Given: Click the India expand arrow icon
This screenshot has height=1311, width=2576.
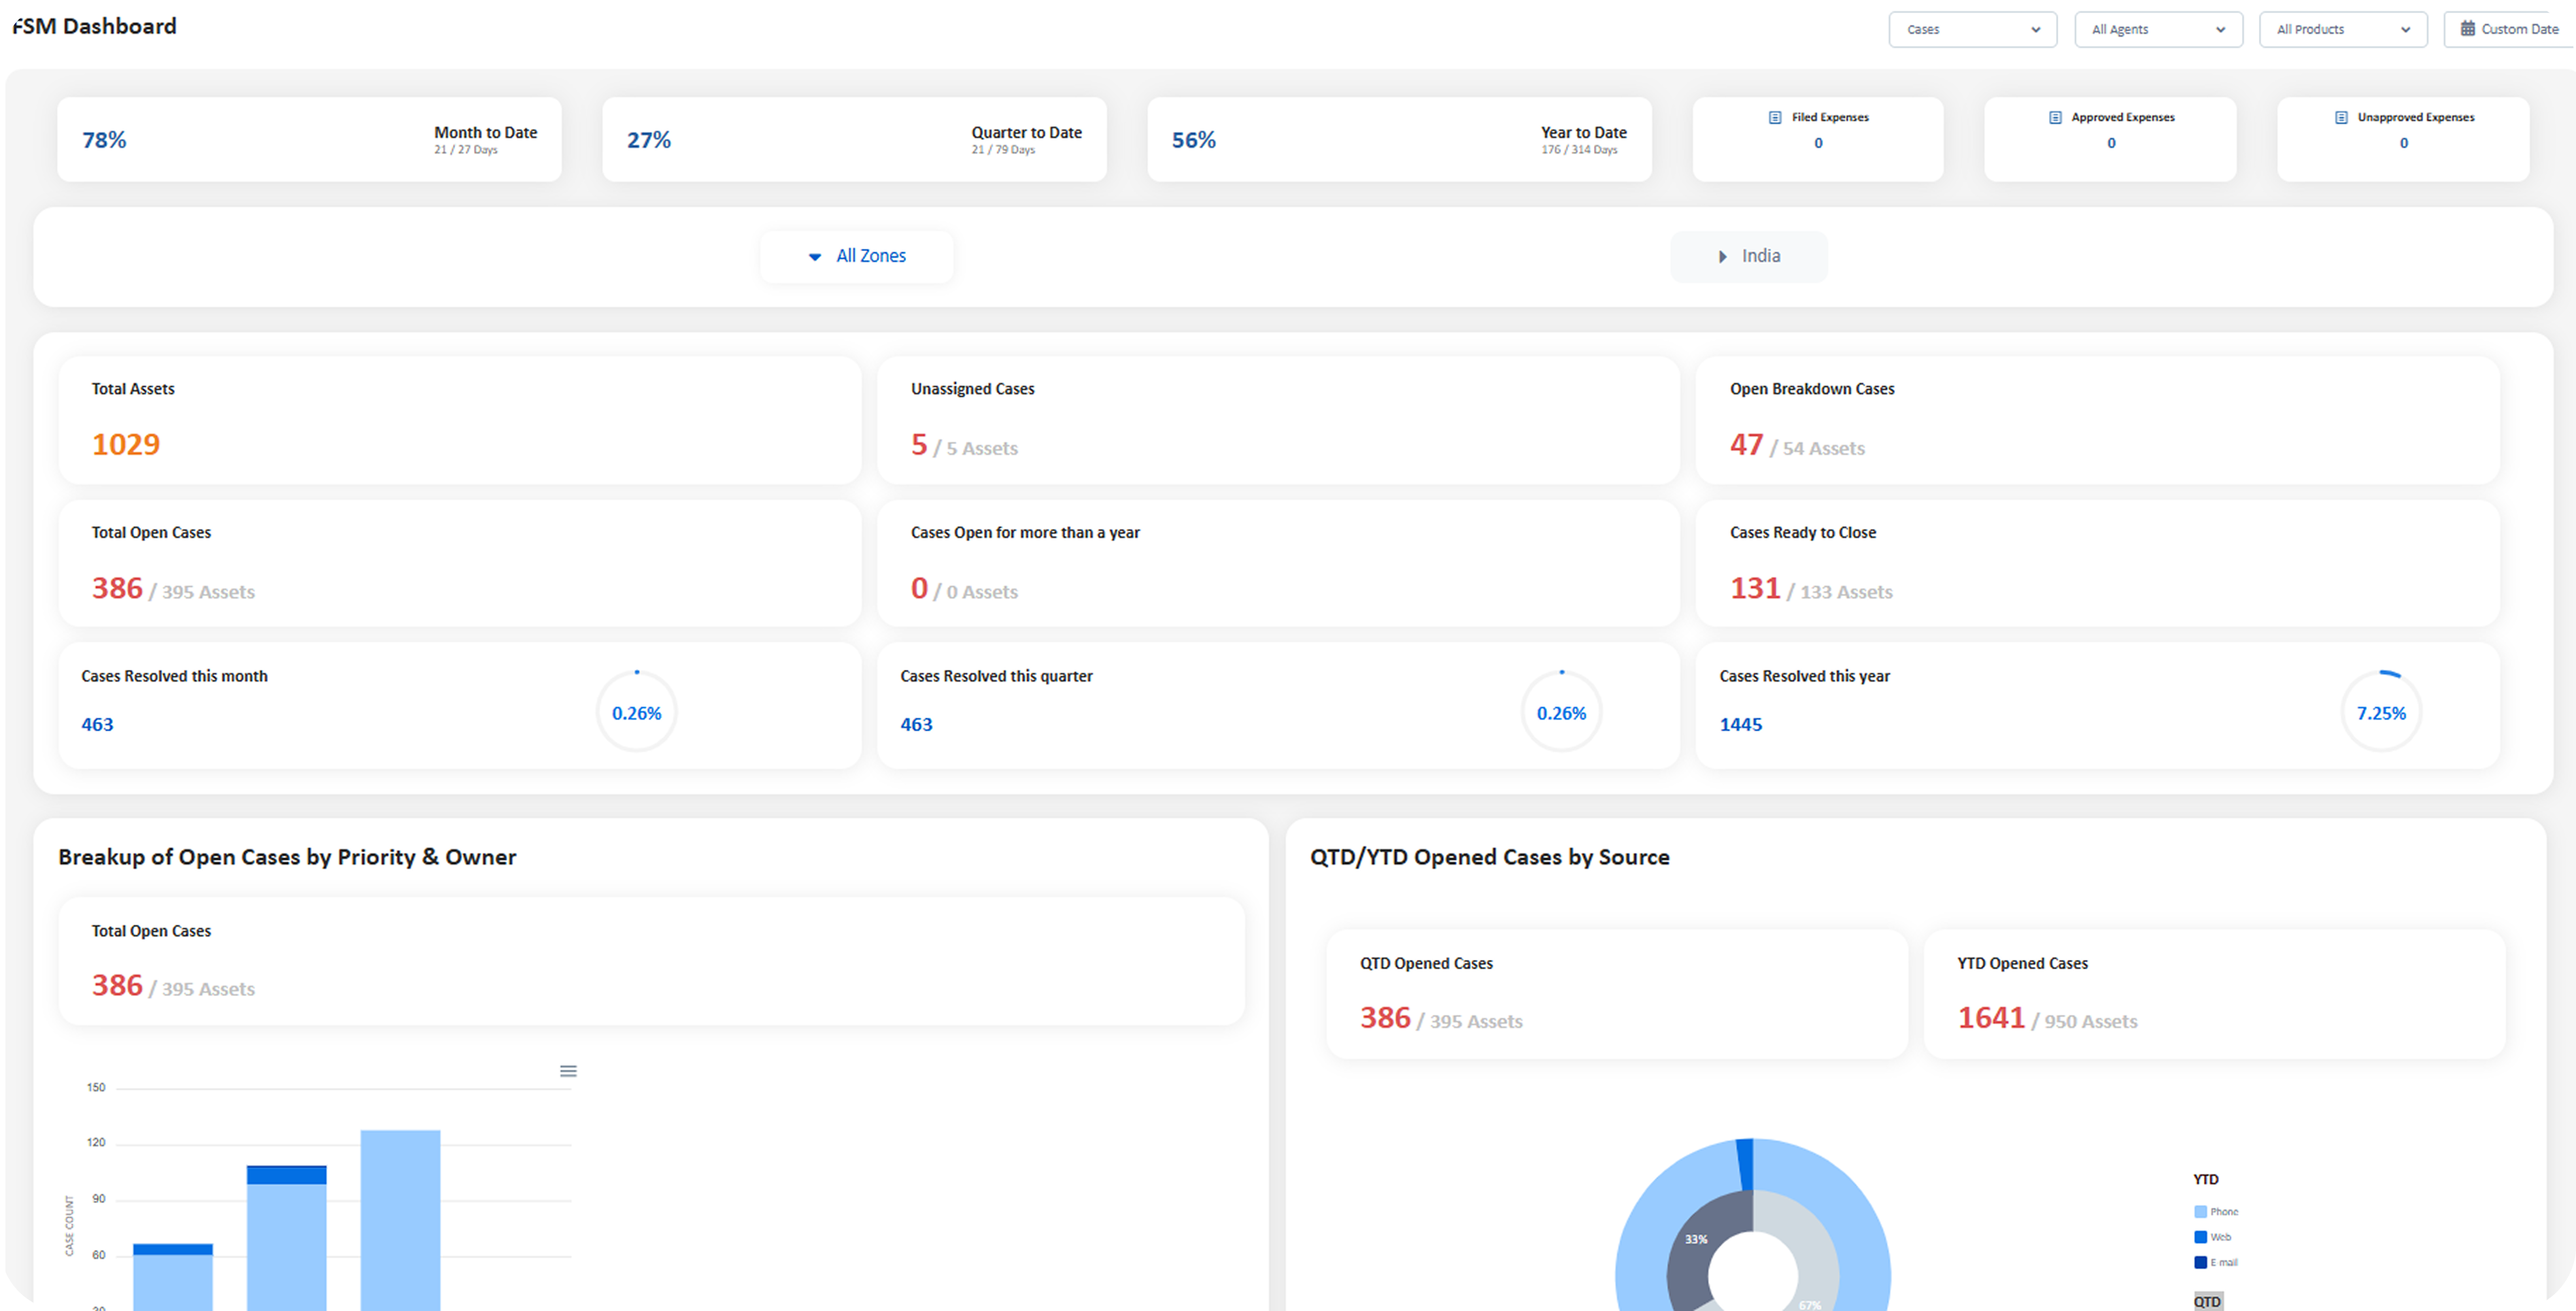Looking at the screenshot, I should 1722,257.
